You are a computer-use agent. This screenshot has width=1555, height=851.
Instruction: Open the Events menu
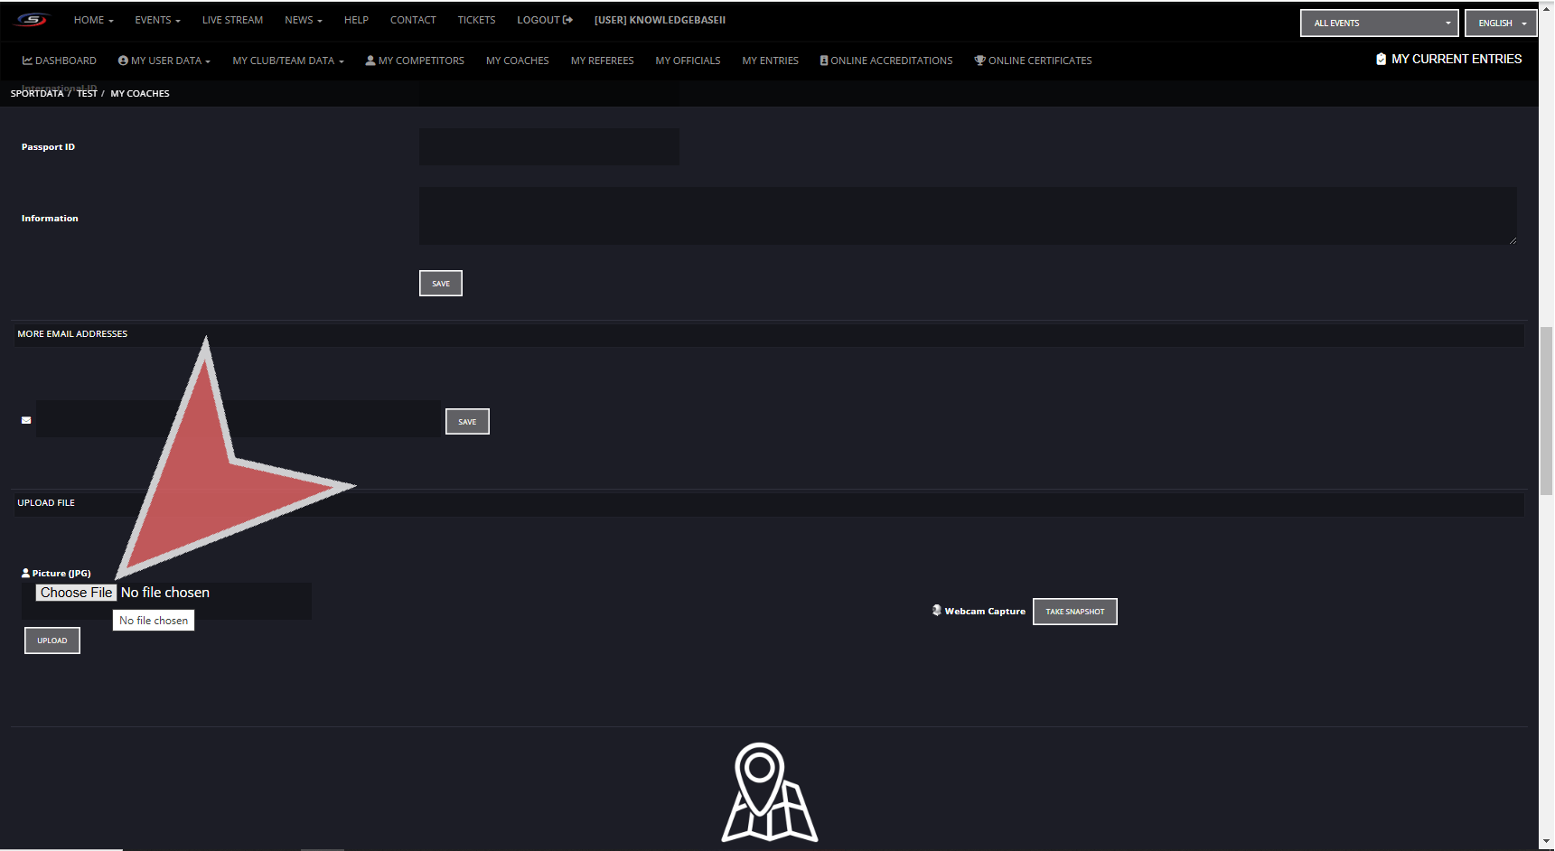pyautogui.click(x=157, y=20)
